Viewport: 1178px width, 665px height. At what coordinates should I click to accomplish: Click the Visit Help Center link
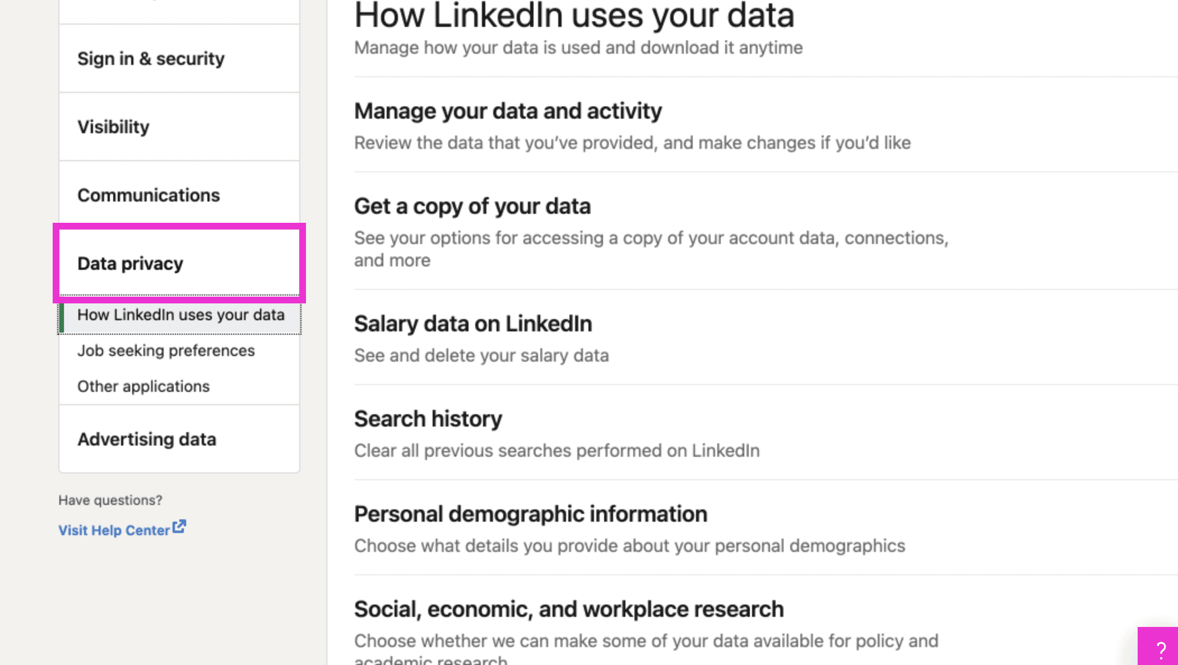[114, 530]
